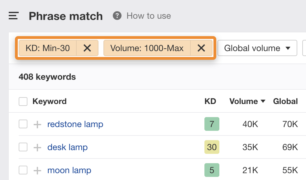Expand keyword details for 'moon lamp'
Screen dimensions: 306x180
coord(37,170)
